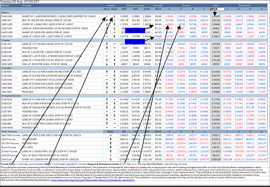Click the GBP/JPY spot value 173.00
The height and width of the screenshot is (187, 270).
(x=216, y=60)
